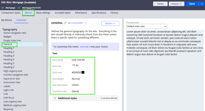This screenshot has width=205, height=111.
Task: Select the Empty state icon mixin
Action: (12, 40)
